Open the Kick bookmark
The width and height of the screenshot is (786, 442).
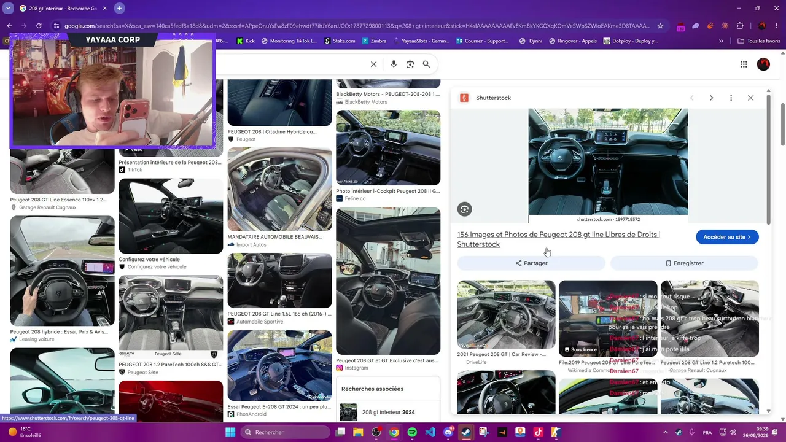(x=246, y=41)
